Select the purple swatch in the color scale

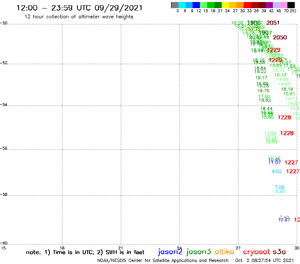click(x=269, y=5)
